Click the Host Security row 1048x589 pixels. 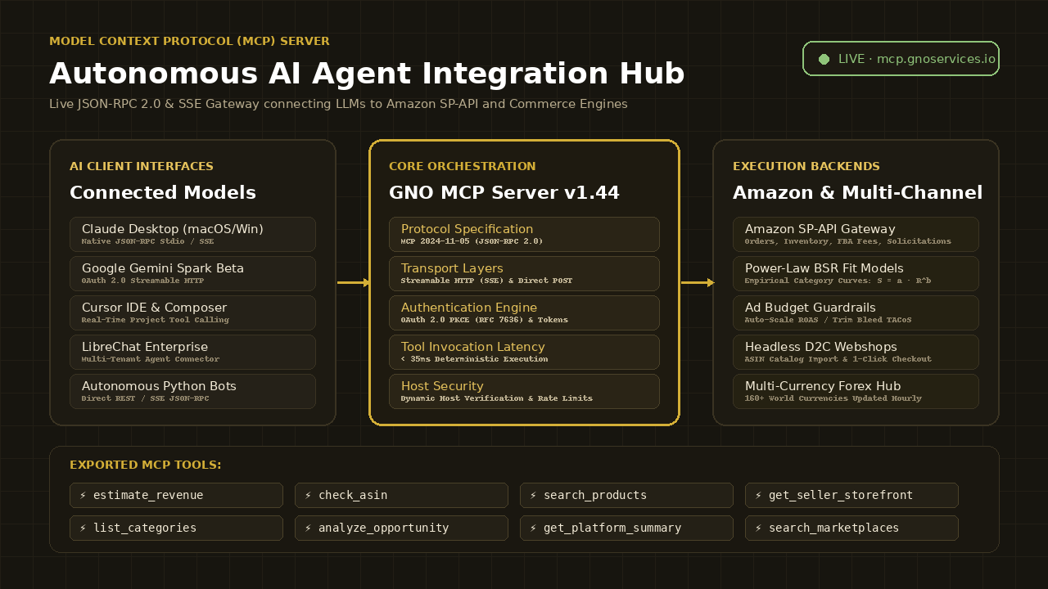[524, 391]
